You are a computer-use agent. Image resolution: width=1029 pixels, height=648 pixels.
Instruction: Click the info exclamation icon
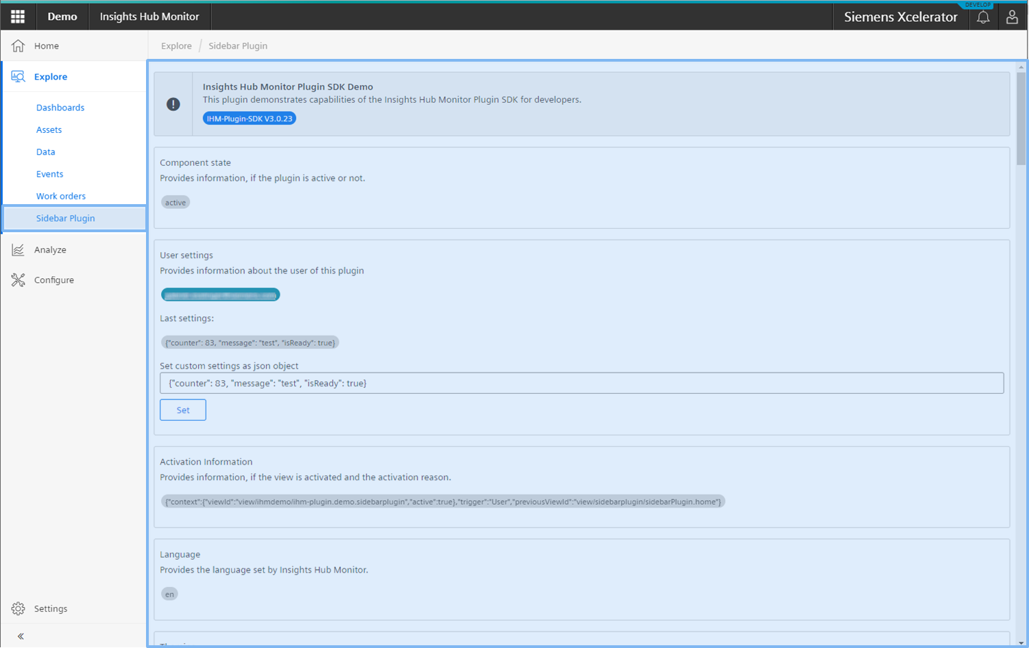pos(173,104)
